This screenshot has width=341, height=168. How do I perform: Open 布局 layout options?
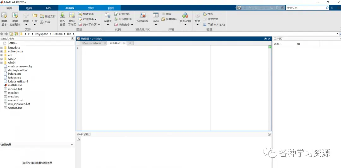tap(156, 19)
